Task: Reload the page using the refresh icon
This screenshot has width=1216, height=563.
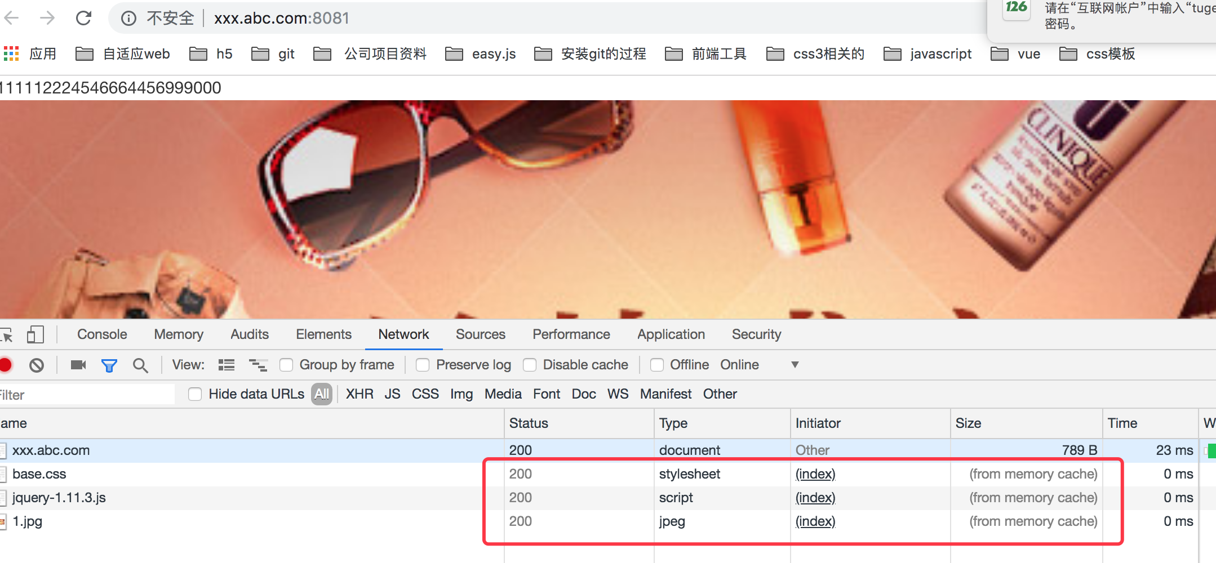Action: pyautogui.click(x=83, y=18)
